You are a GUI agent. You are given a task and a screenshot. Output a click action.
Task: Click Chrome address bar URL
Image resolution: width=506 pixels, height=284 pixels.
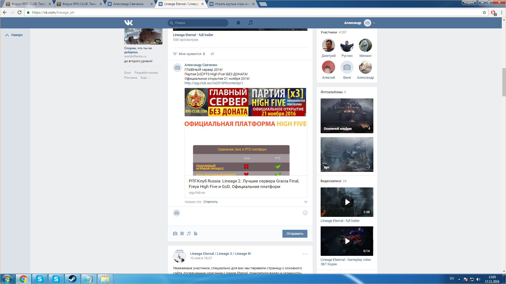[x=53, y=12]
